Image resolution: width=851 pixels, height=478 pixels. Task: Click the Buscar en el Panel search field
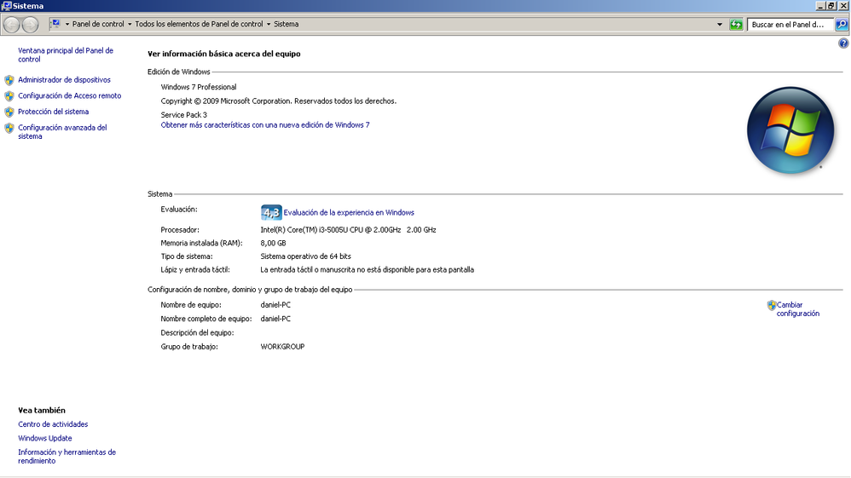pos(790,25)
